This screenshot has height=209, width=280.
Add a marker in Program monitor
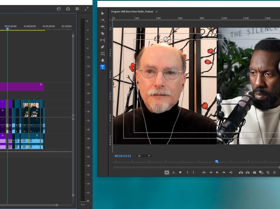click(180, 172)
